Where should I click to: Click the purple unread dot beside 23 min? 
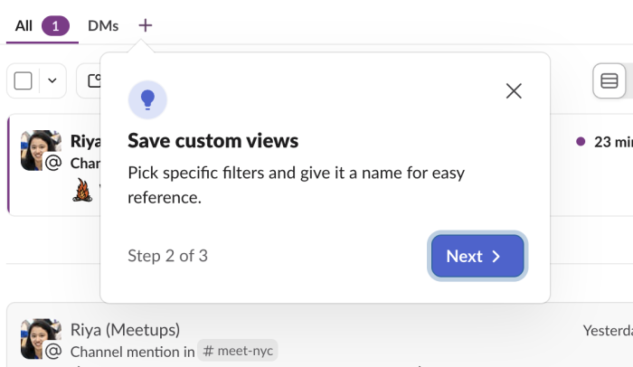point(581,142)
